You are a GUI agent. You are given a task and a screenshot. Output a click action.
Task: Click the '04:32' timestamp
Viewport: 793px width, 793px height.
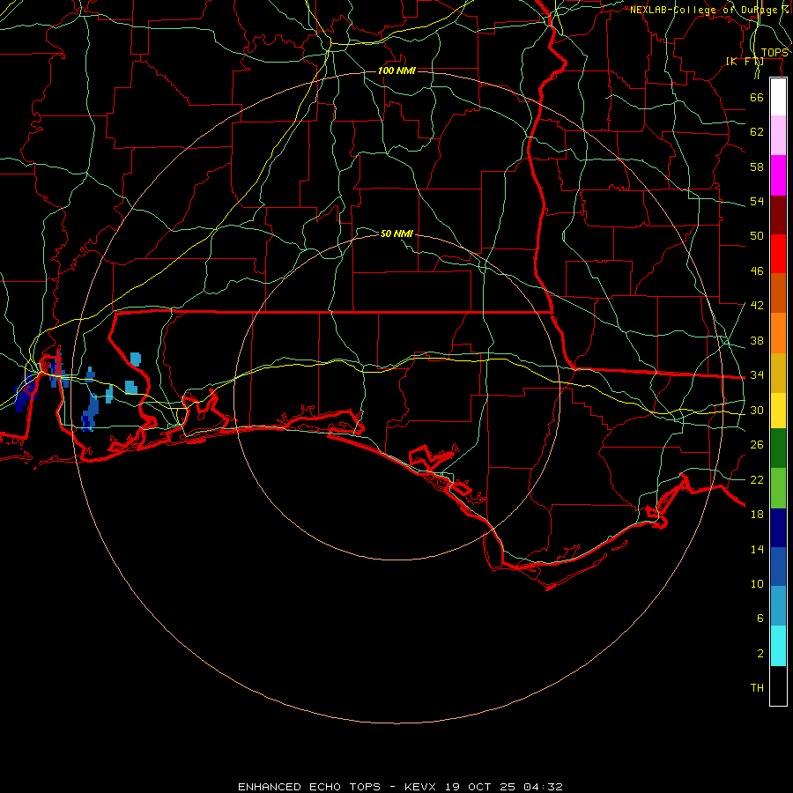[543, 787]
